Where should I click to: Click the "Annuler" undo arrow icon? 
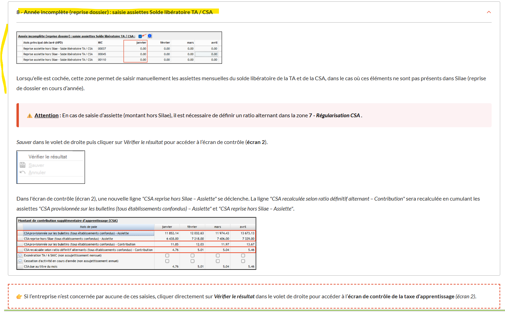[x=23, y=172]
